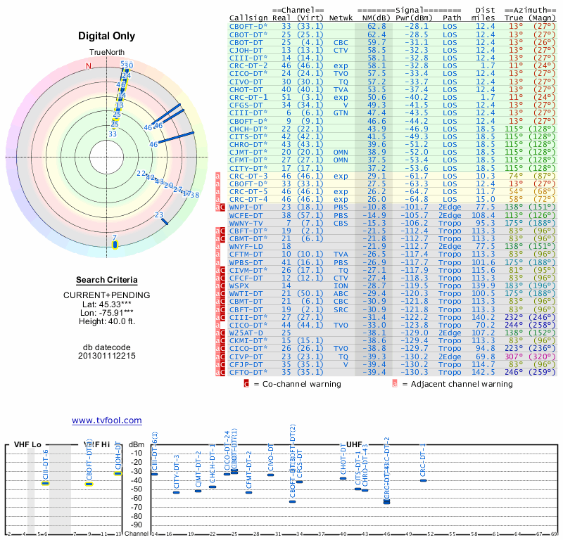Click the red co-channel warning legend icon
This screenshot has height=540, width=563.
pyautogui.click(x=246, y=384)
